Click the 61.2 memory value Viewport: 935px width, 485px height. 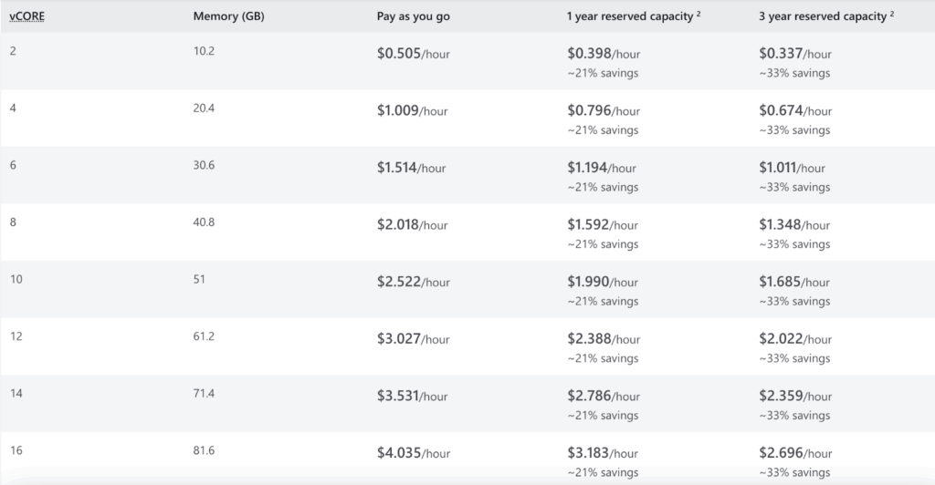point(204,335)
